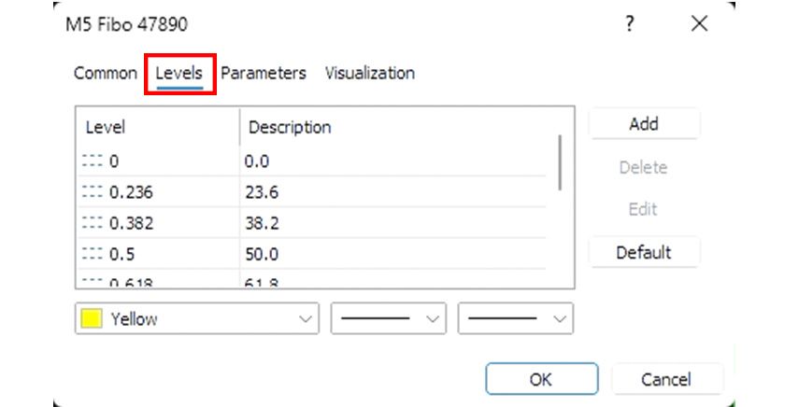Expand the line width dropdown
Image resolution: width=785 pixels, height=407 pixels.
(515, 318)
